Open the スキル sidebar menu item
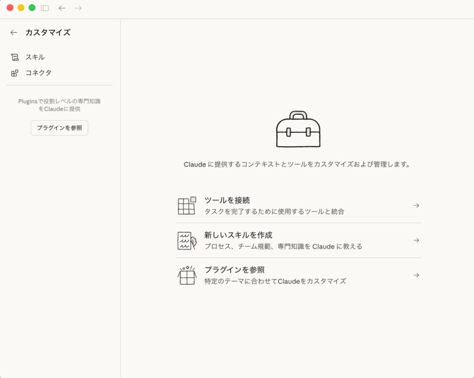Viewport: 474px width, 378px height. click(x=35, y=57)
